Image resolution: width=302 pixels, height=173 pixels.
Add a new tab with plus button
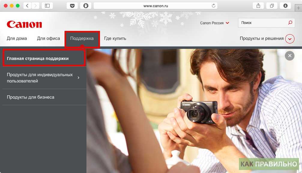(299, 8)
